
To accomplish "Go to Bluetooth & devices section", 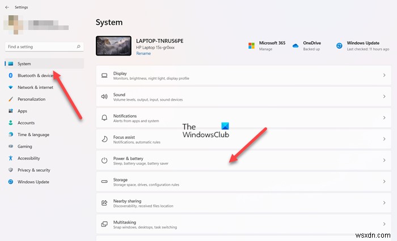I will 35,76.
